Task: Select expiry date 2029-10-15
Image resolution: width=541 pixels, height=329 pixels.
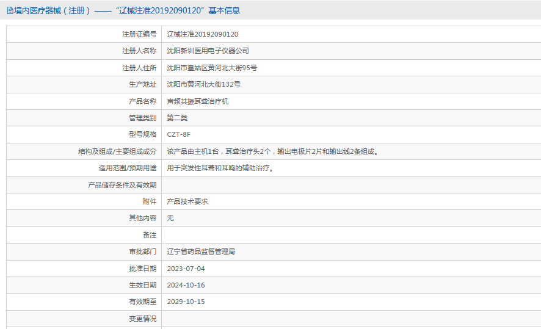Action: click(x=186, y=302)
